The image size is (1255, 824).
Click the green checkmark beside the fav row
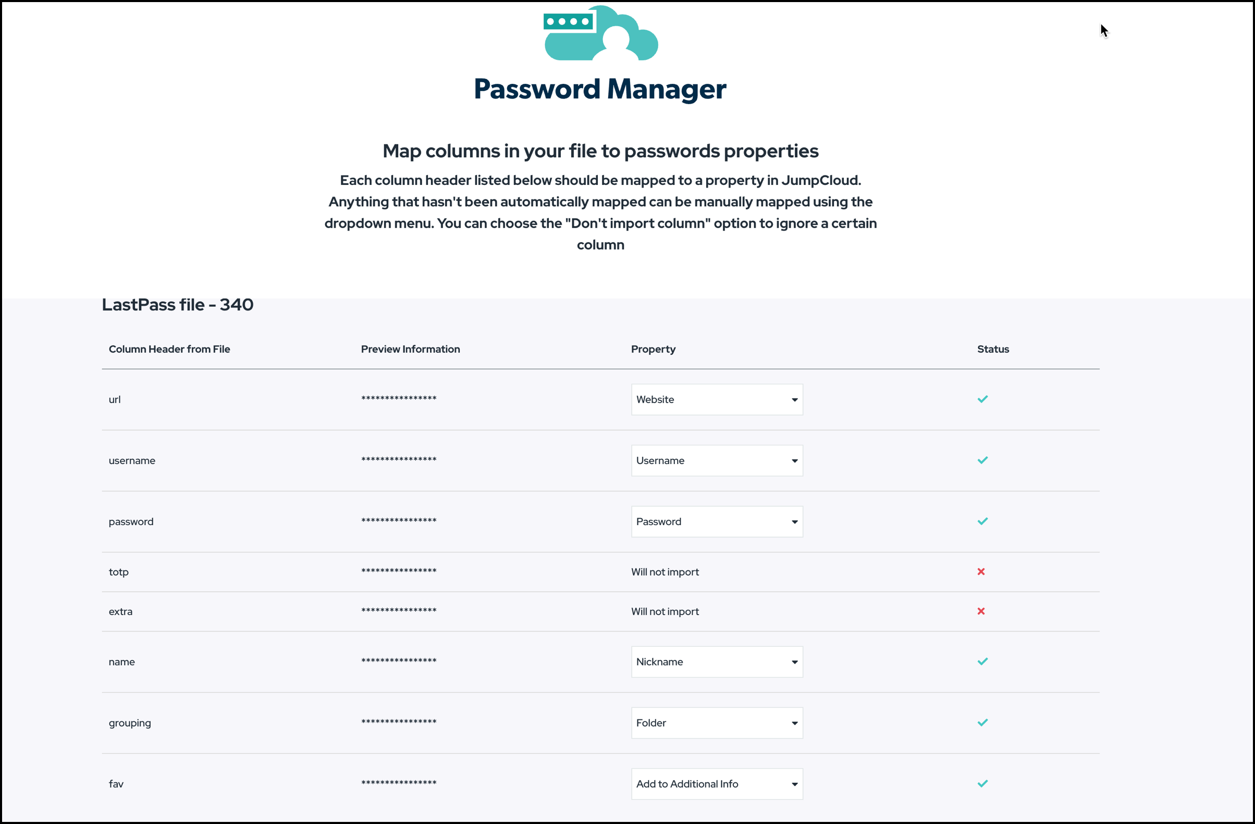click(982, 783)
